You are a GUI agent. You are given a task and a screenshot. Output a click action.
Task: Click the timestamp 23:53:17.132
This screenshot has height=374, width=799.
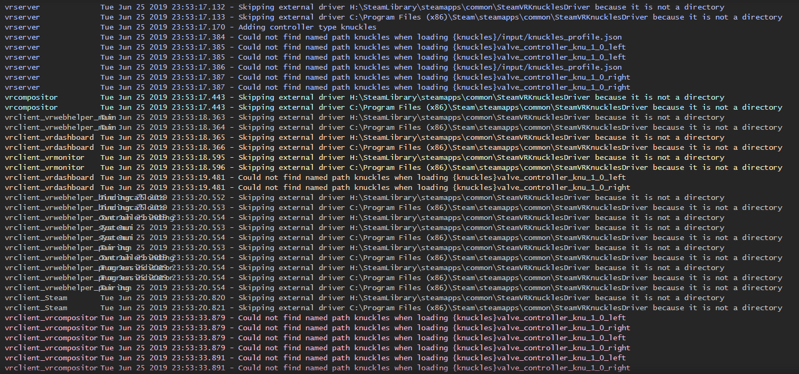coord(198,7)
